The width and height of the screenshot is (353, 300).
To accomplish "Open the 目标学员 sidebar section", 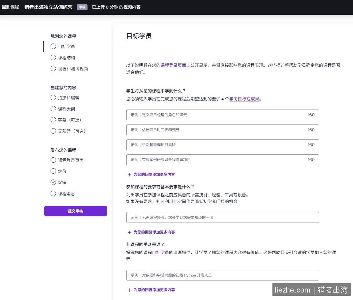I will tap(66, 46).
